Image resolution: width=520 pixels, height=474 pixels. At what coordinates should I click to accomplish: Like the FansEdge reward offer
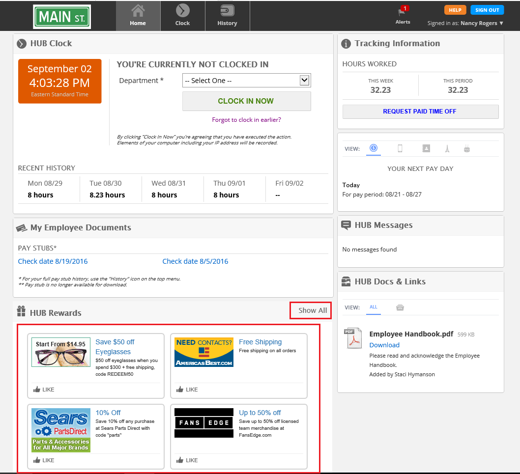tap(187, 460)
